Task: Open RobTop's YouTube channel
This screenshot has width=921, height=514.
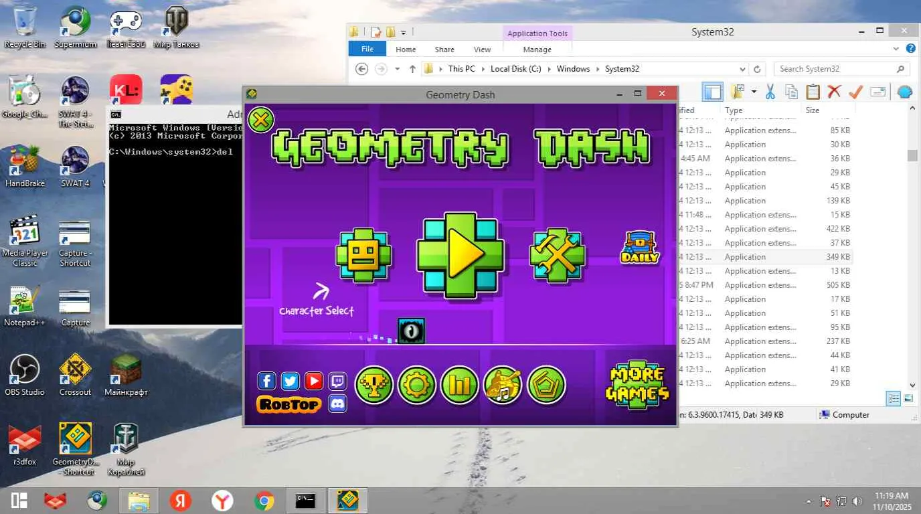Action: (314, 381)
